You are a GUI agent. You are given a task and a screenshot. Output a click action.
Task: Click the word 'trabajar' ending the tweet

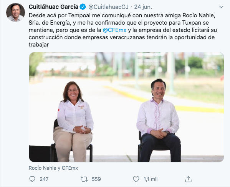point(39,45)
